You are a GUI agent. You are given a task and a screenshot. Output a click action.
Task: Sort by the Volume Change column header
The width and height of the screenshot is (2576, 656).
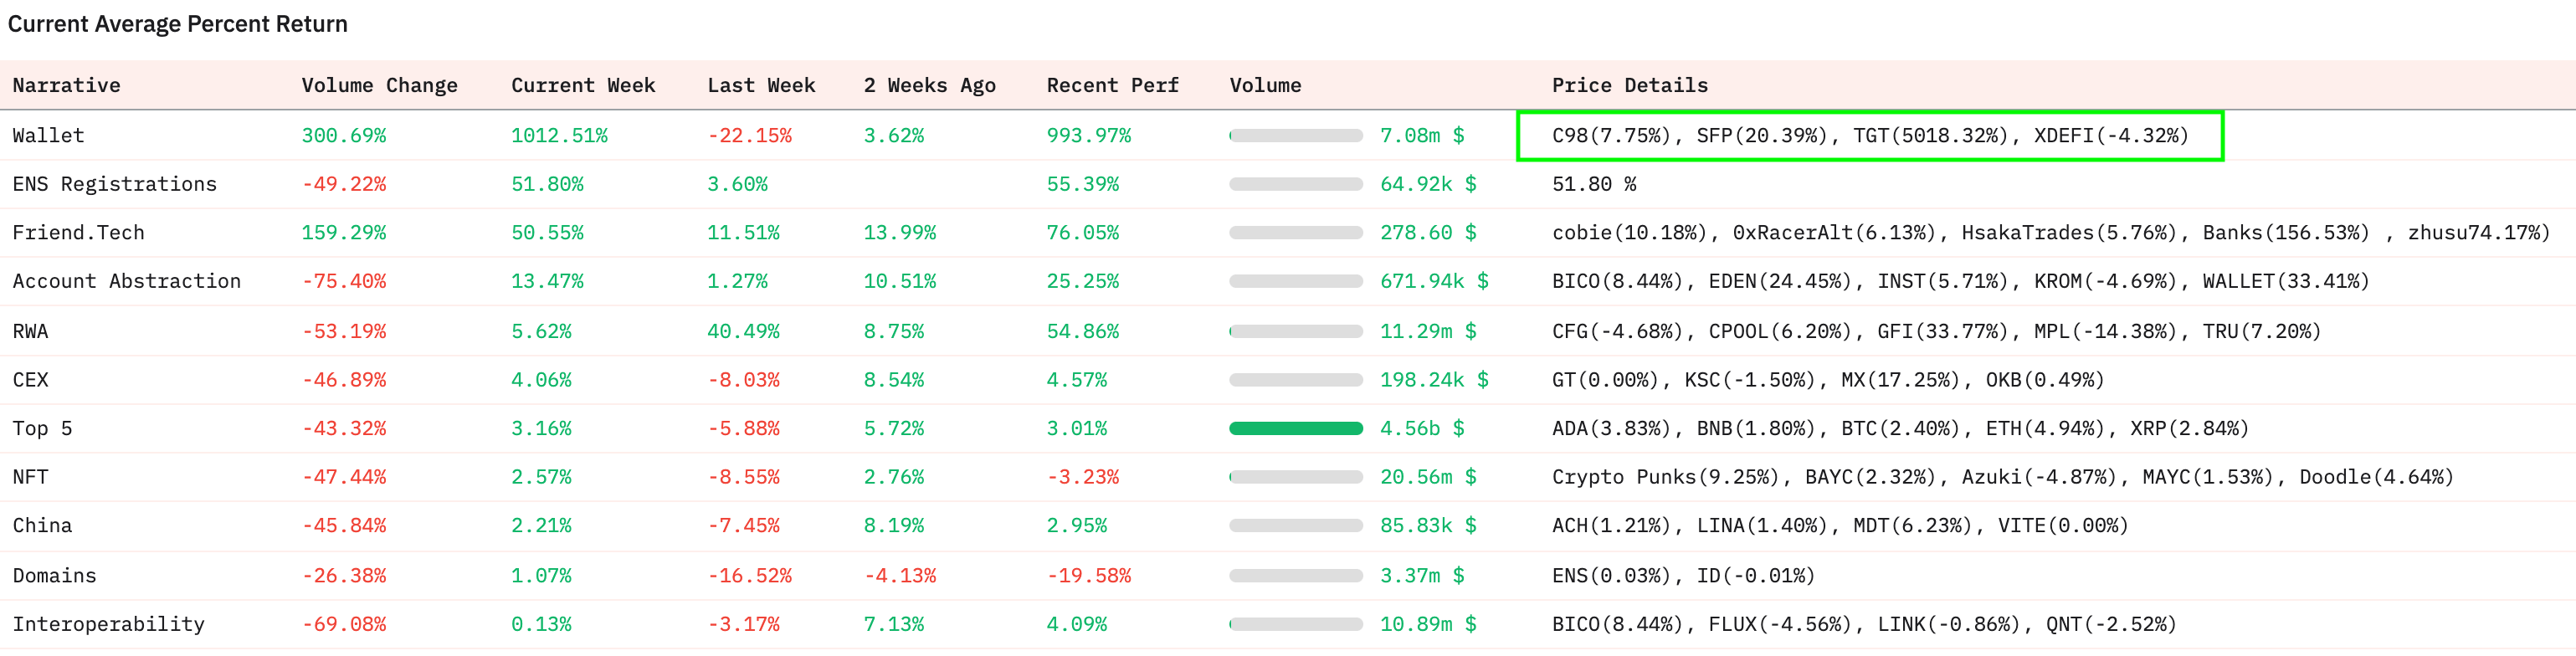coord(379,86)
